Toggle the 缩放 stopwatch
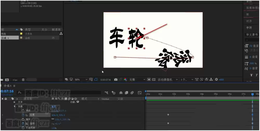This screenshot has height=131, width=260. coord(23,119)
